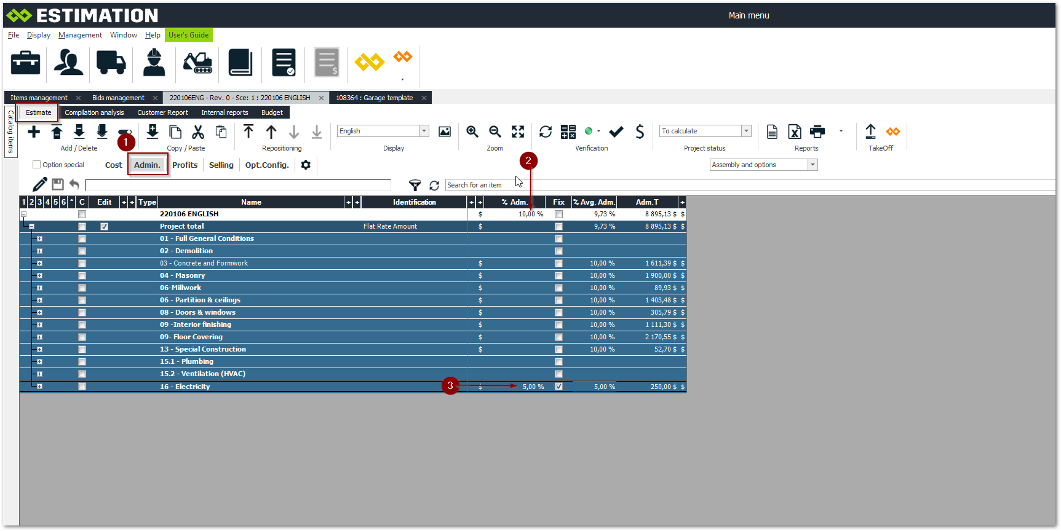Open the User's Guide button
The width and height of the screenshot is (1061, 531).
188,35
